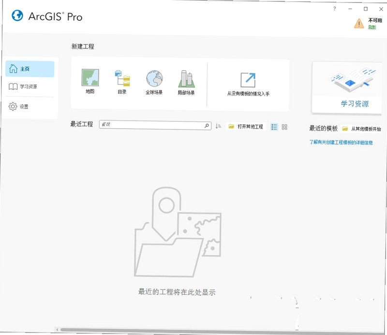The width and height of the screenshot is (387, 335).
Task: Start without a template (从没有模板的情况入手)
Action: (248, 84)
